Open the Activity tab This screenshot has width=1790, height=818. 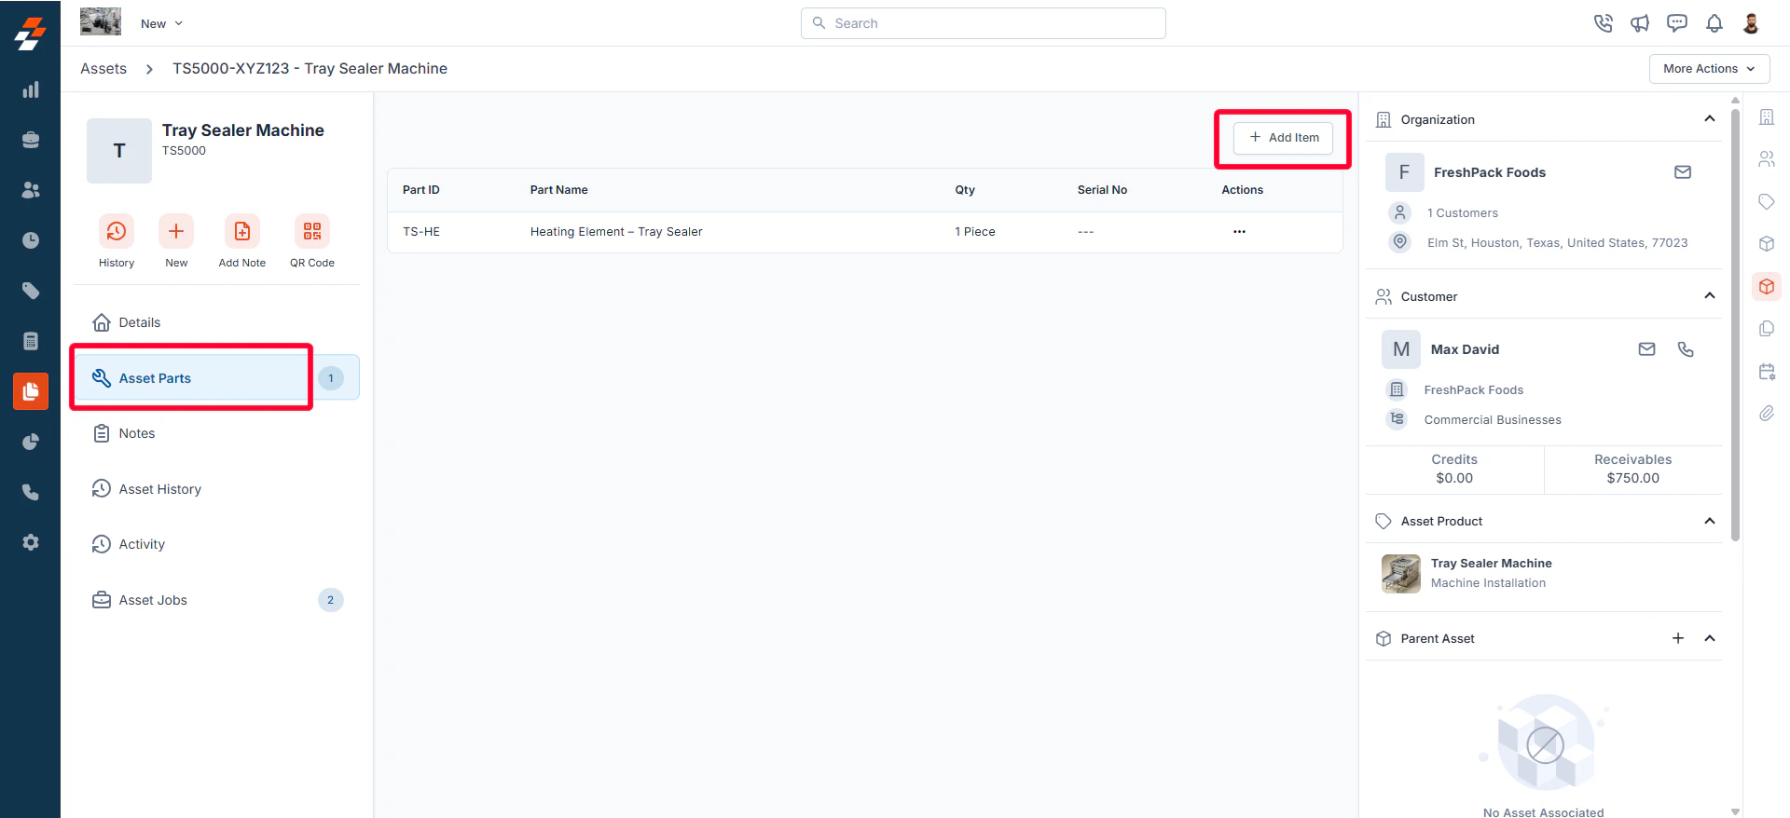[216, 544]
